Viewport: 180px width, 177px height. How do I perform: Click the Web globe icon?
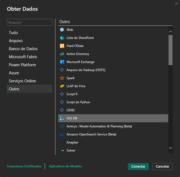click(62, 30)
